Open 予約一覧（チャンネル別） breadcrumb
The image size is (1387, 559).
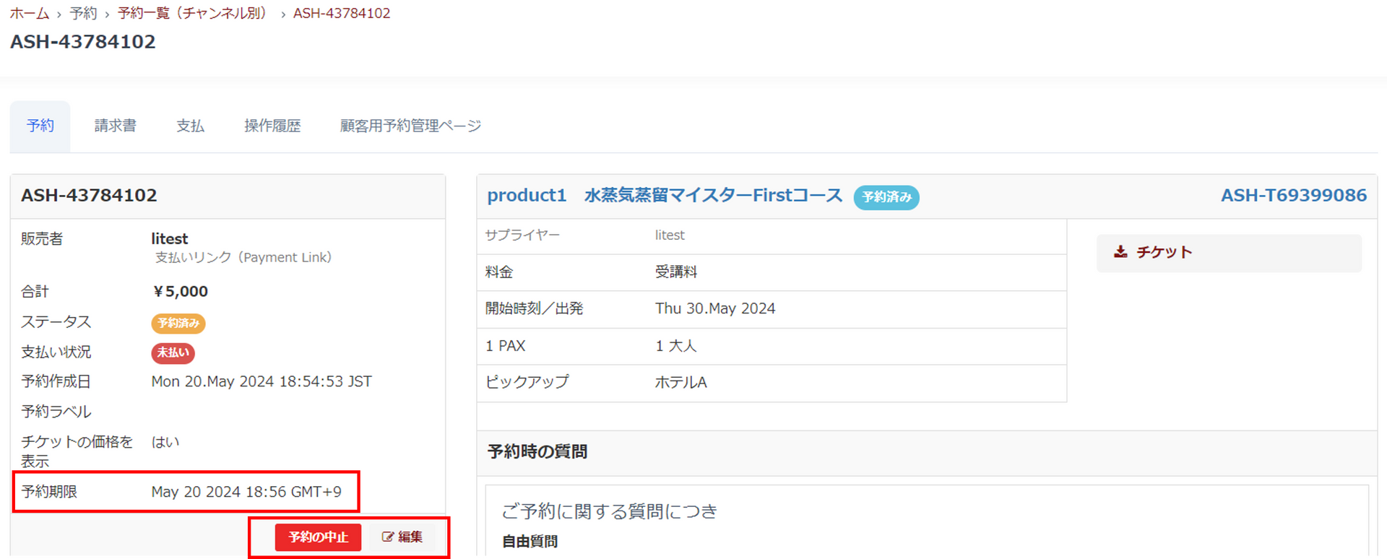(x=192, y=14)
